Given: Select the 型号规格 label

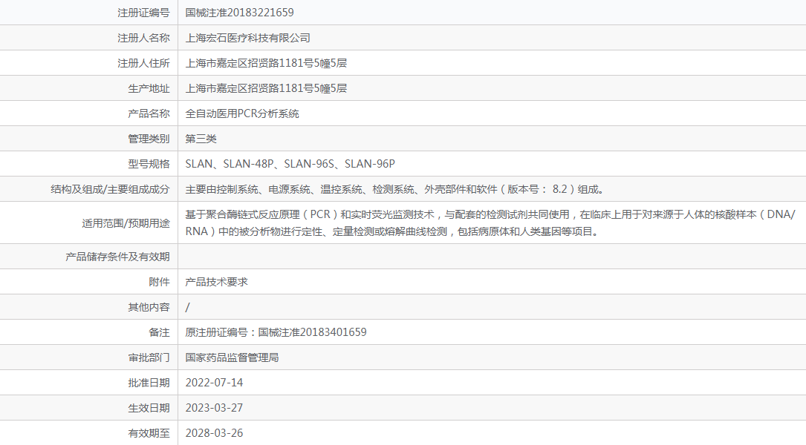Looking at the screenshot, I should [x=149, y=163].
